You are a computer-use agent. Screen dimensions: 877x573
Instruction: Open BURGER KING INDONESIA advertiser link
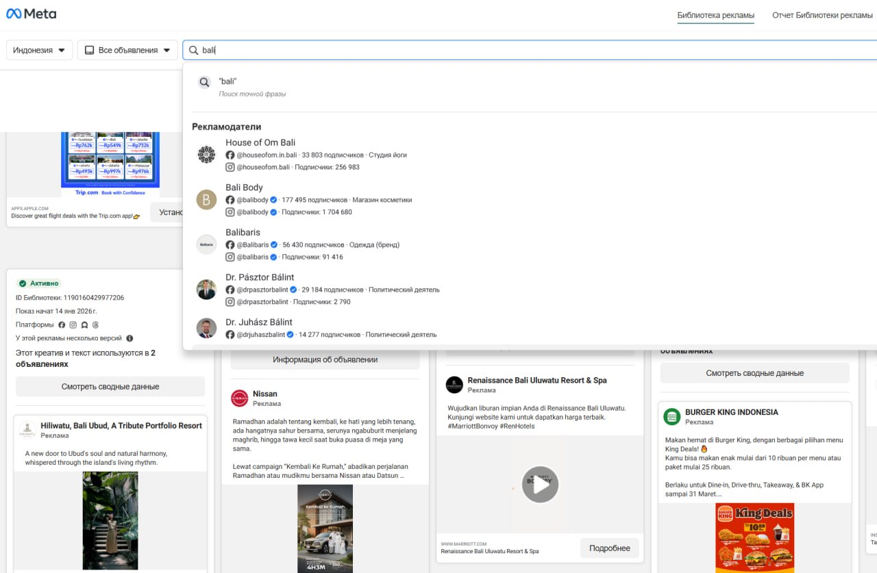[x=732, y=412]
